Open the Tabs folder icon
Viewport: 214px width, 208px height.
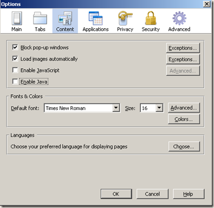[40, 18]
